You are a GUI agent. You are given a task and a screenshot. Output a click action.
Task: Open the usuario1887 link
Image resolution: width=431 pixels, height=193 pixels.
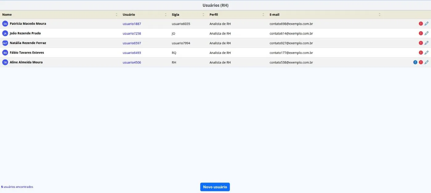pyautogui.click(x=132, y=24)
